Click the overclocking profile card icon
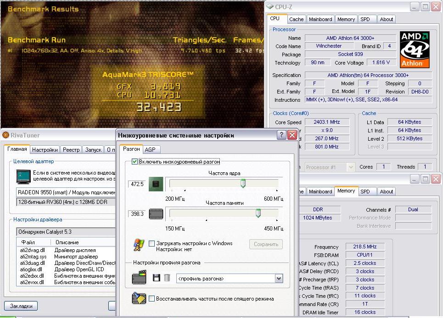 point(139,277)
